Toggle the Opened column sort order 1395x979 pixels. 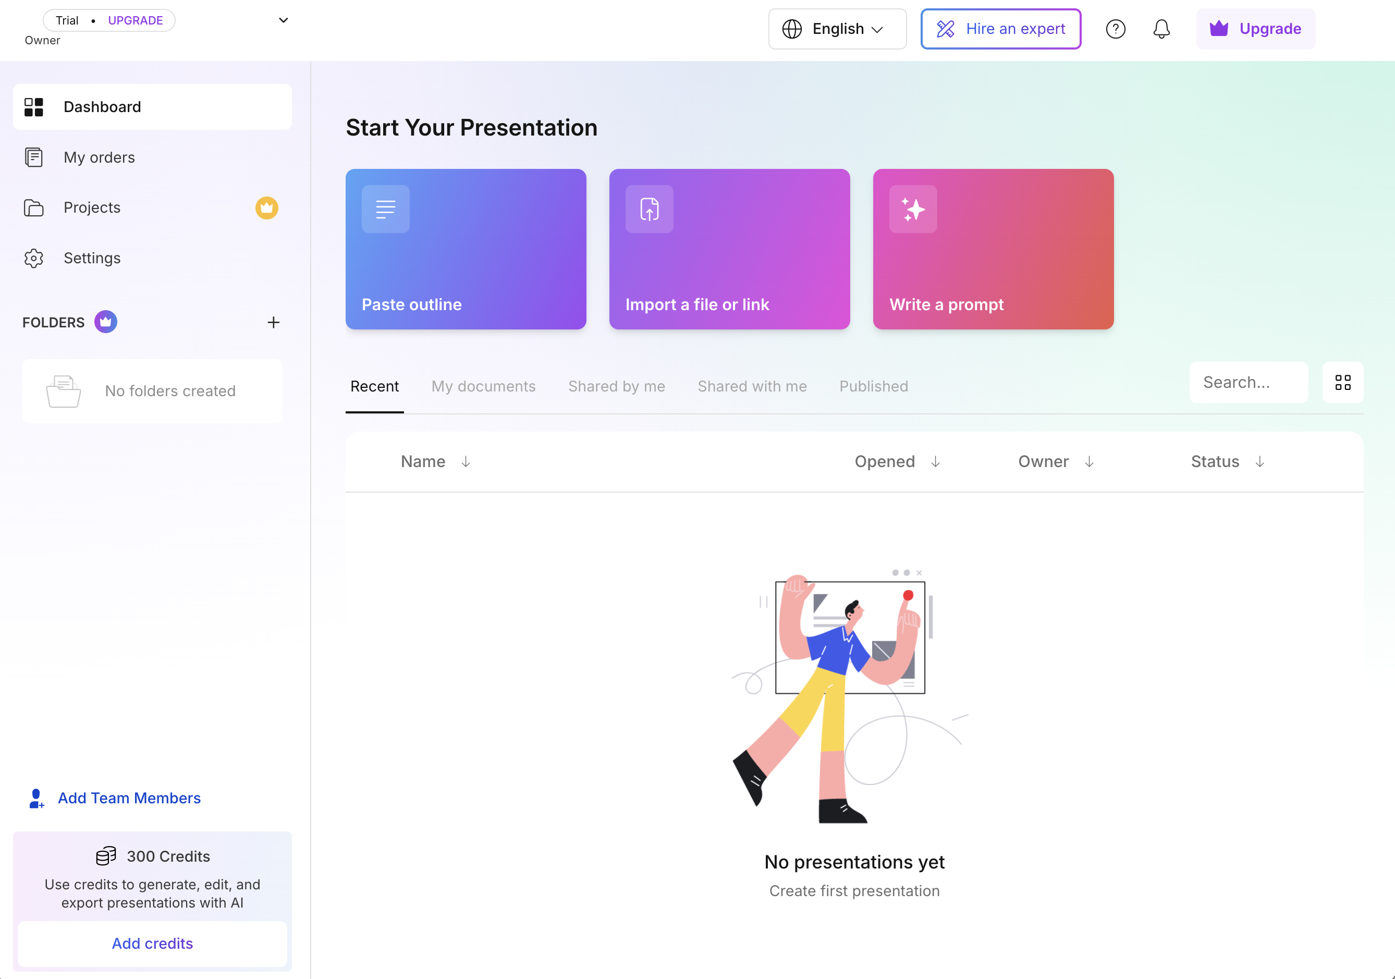[x=935, y=462]
